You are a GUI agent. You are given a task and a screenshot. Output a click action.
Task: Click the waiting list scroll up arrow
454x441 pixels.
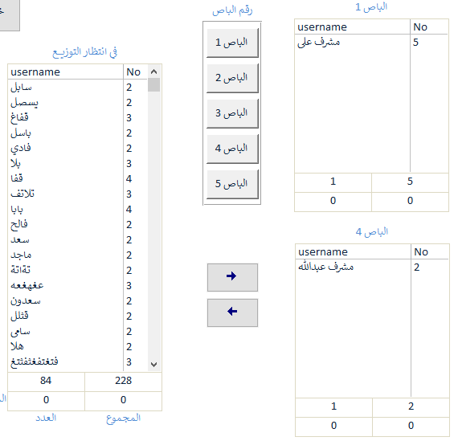point(153,71)
